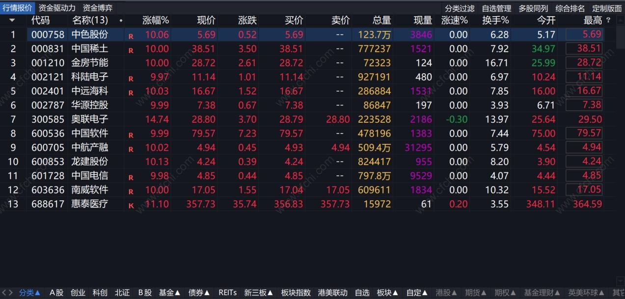Screen dimensions: 625x299
Task: Click the dot marker beside 名称(13) header
Action: tap(121, 21)
